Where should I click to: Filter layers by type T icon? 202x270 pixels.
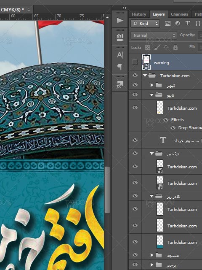tap(188, 24)
